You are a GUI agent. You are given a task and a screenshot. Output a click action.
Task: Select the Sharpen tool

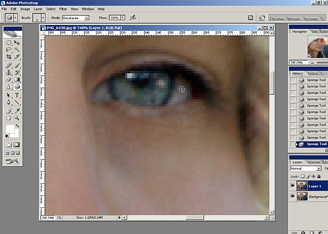(8, 87)
